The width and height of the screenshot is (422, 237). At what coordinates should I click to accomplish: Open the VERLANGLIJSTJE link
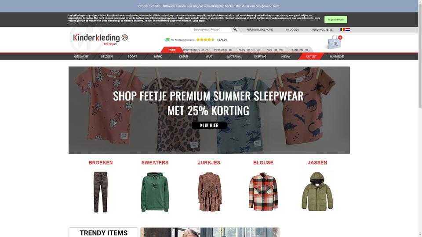[x=322, y=29]
